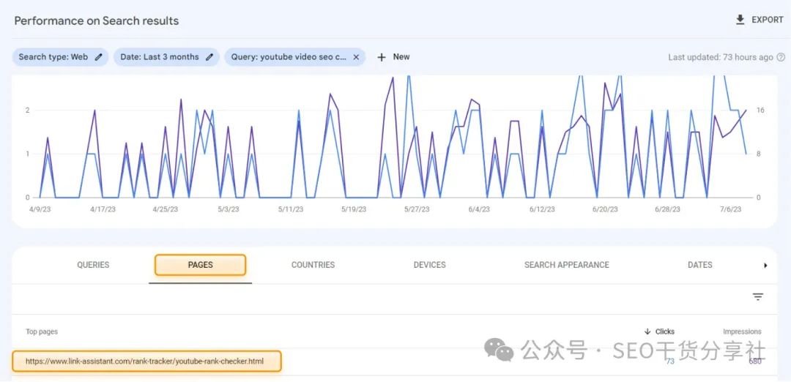Open the SEARCH APPEARANCE tab
This screenshot has width=791, height=382.
pyautogui.click(x=566, y=265)
